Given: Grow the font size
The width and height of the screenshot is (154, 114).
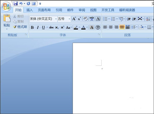Looking at the screenshot, I should tap(74, 19).
